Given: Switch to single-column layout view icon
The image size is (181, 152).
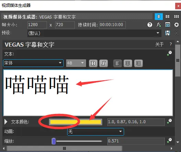Looking at the screenshot, I should click(x=159, y=16).
